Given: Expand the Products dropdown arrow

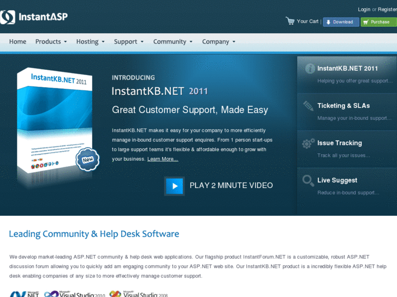Looking at the screenshot, I should [66, 42].
